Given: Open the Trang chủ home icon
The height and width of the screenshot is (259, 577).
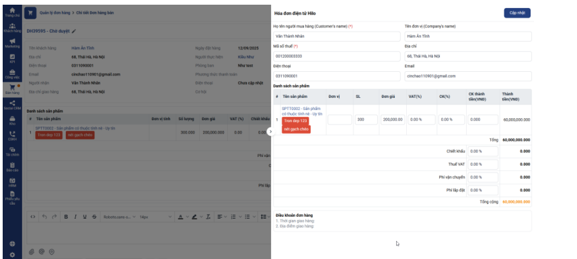Looking at the screenshot, I should [x=12, y=12].
